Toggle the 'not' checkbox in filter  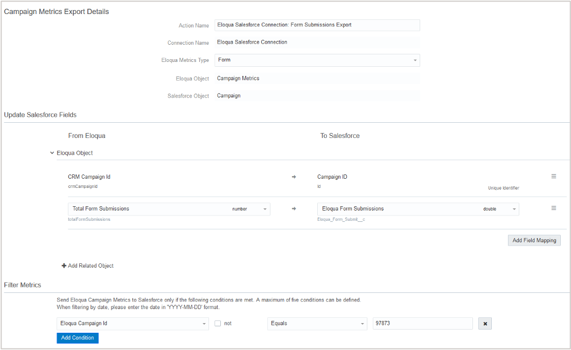(218, 324)
